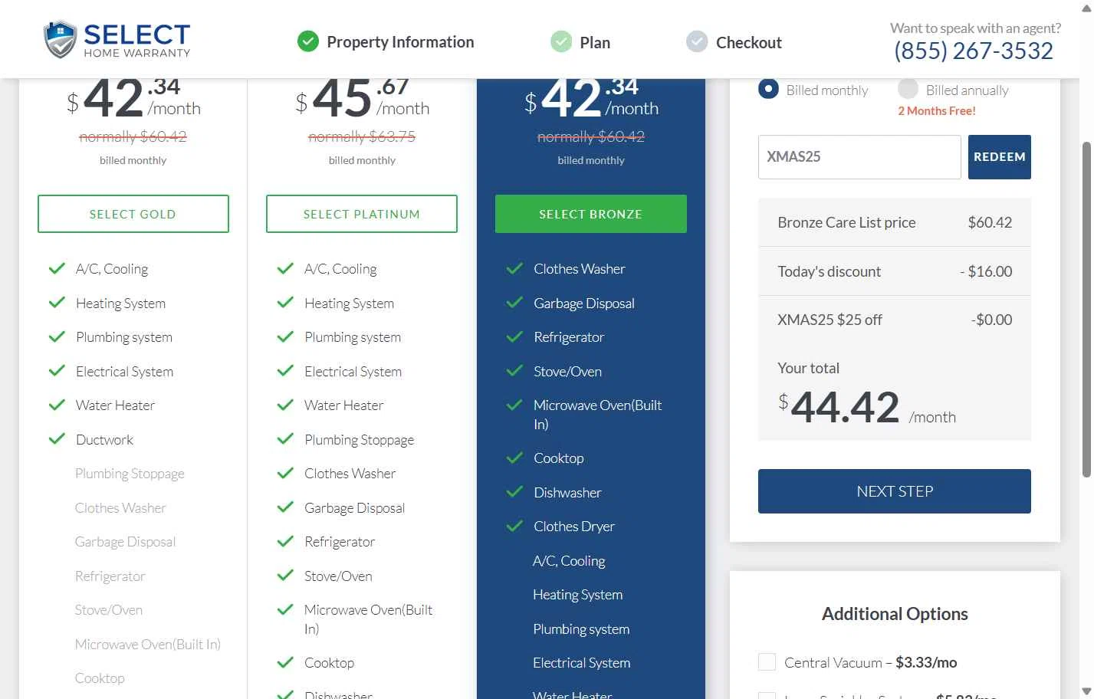Image resolution: width=1094 pixels, height=699 pixels.
Task: Click checkmark beside Gold plan Water Heater
Action: pos(57,405)
